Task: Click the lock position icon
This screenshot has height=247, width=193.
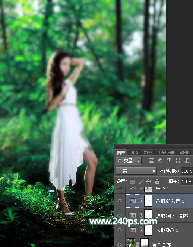Action: pos(149,182)
